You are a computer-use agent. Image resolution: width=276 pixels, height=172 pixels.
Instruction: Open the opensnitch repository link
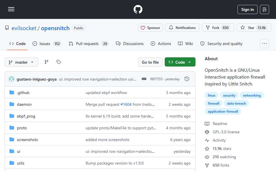point(55,28)
